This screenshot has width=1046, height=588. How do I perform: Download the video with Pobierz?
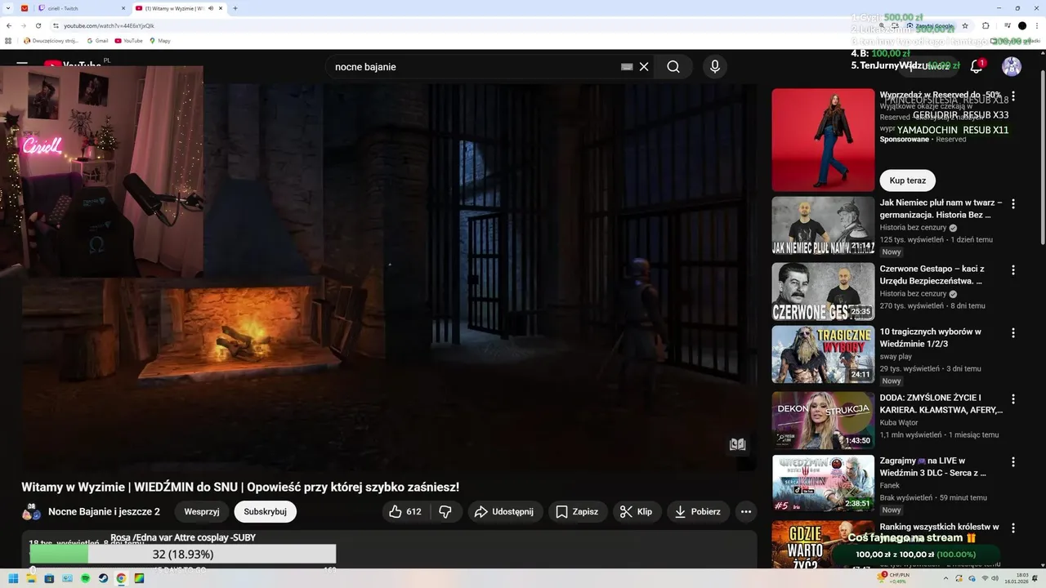(x=698, y=511)
